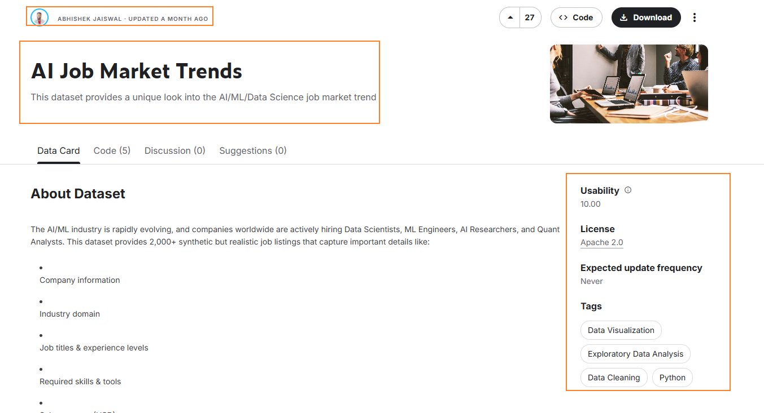Open the Apache 2.0 license link

point(602,242)
